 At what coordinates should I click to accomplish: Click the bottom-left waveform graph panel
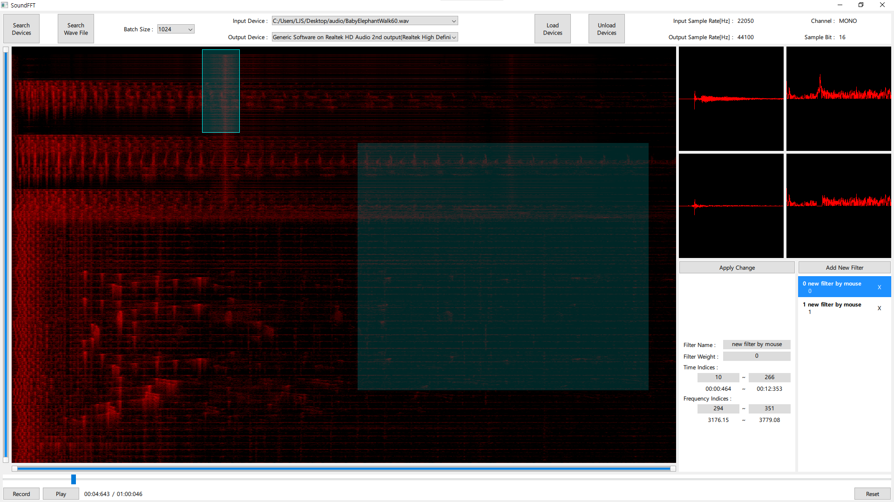(x=731, y=206)
